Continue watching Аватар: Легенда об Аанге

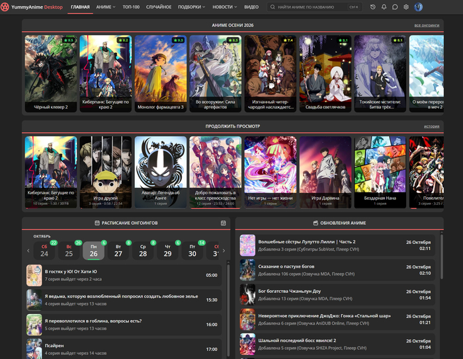(x=160, y=172)
